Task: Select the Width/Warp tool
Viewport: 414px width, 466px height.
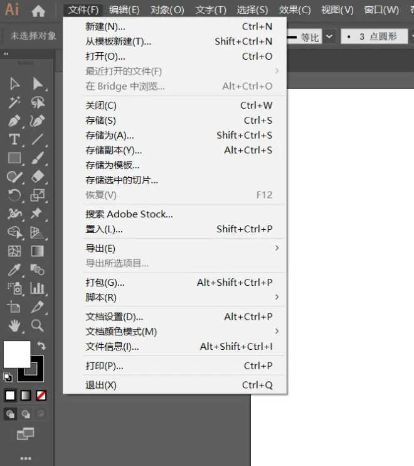Action: pos(14,214)
